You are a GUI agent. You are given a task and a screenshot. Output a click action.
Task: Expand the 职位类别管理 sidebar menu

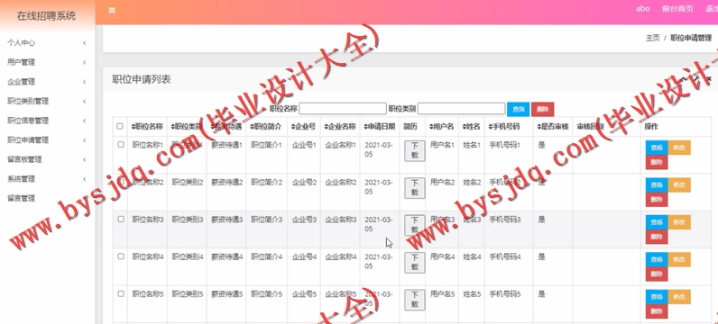click(x=48, y=101)
